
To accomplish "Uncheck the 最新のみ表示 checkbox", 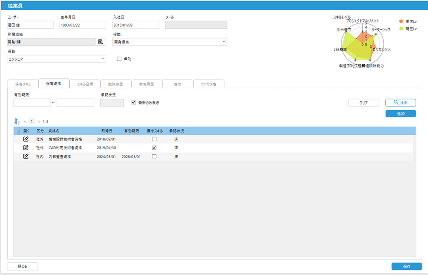I will click(x=134, y=102).
